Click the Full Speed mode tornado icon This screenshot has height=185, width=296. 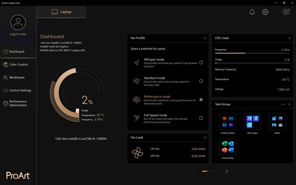(x=136, y=118)
